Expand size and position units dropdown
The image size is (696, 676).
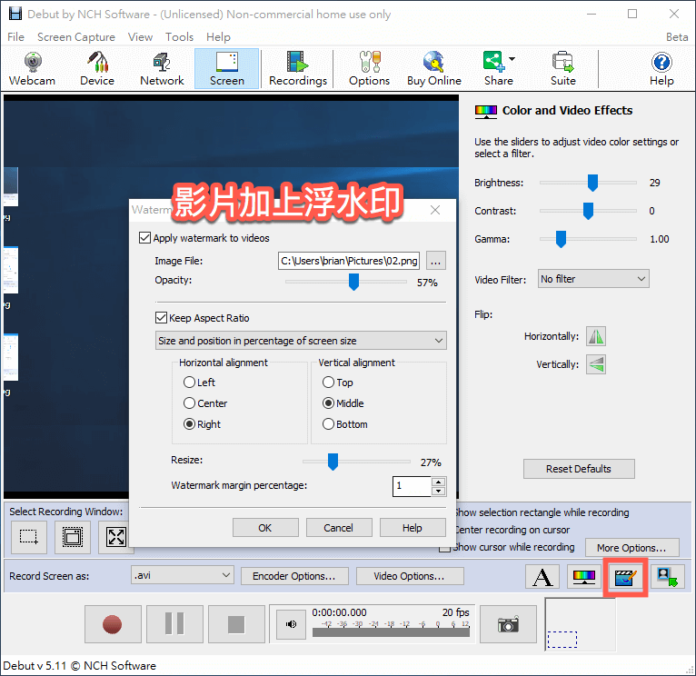tap(301, 341)
